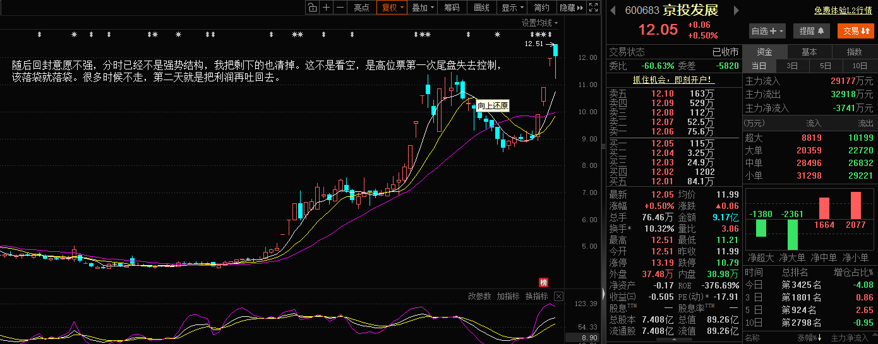Click 10日 ranking 第2798名
This screenshot has height=344, width=878.
point(802,323)
